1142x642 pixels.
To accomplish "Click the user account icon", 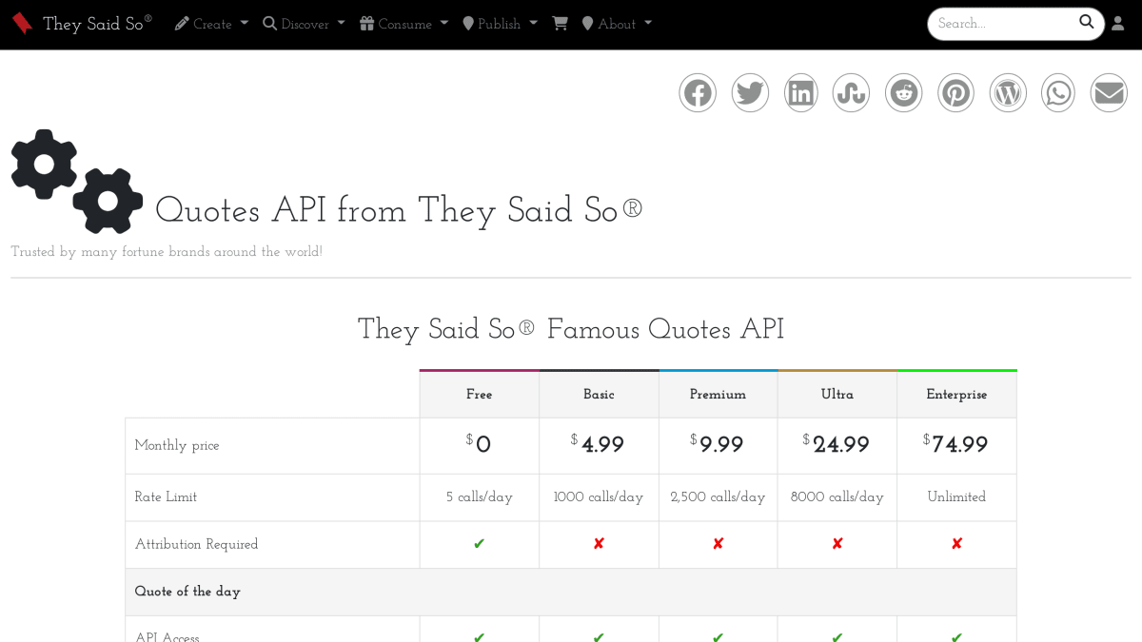I will [x=1118, y=24].
